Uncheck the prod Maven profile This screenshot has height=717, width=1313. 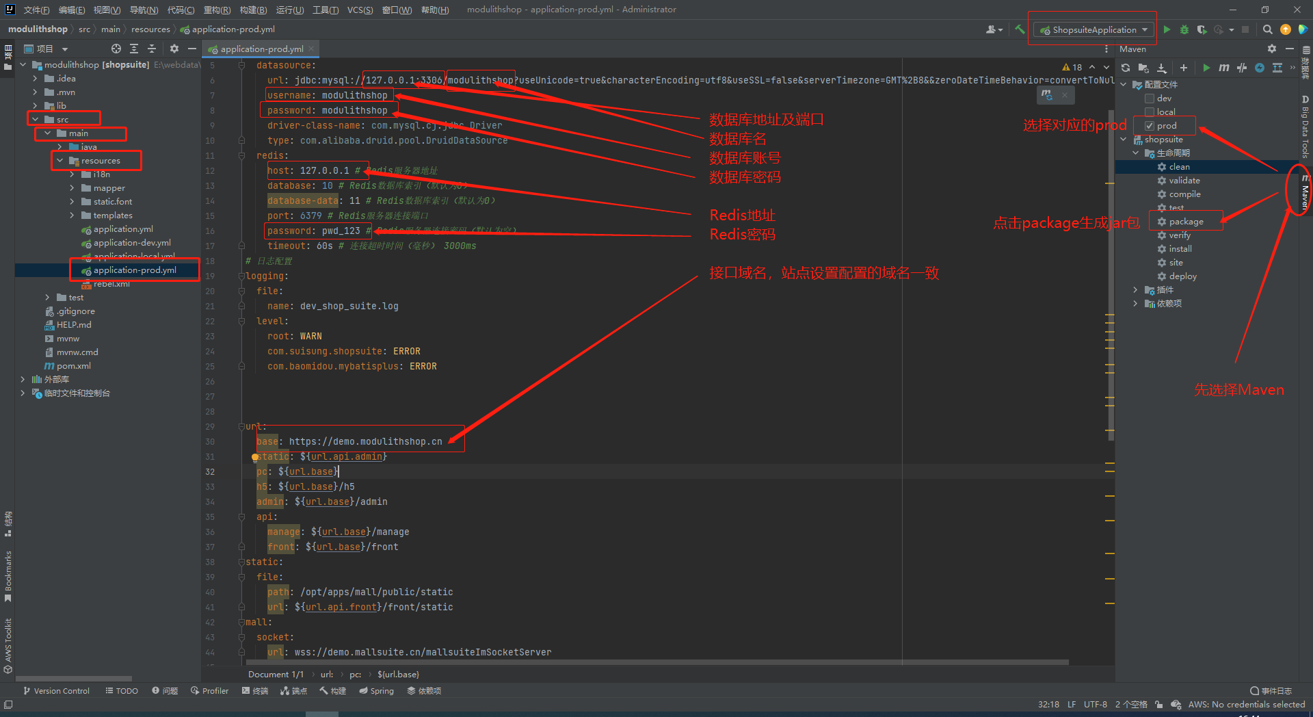click(1150, 126)
